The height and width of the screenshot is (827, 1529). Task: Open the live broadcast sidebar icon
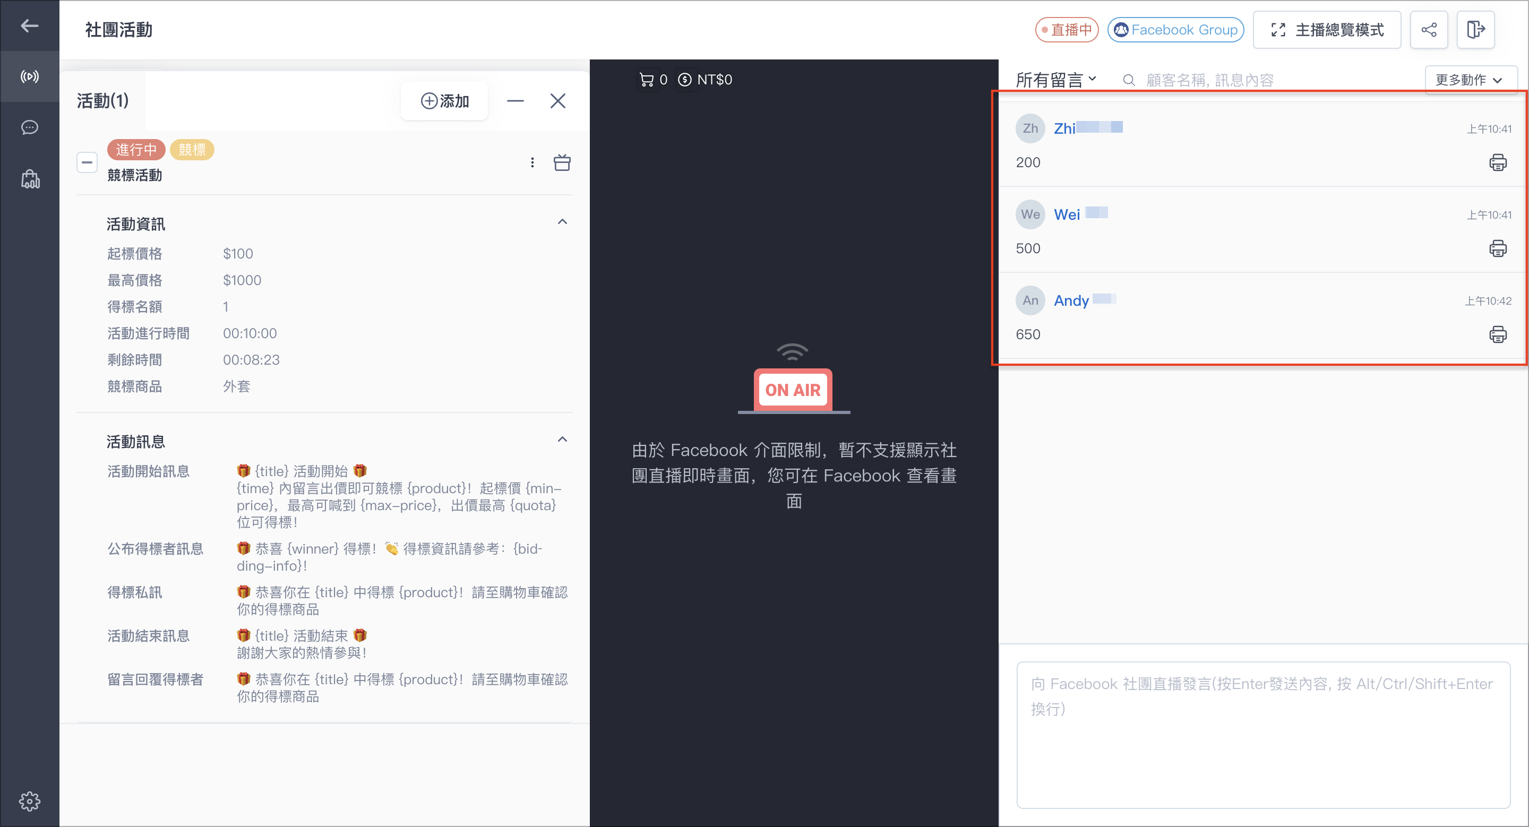(29, 76)
